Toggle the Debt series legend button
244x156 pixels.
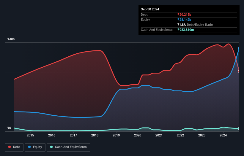tap(14, 147)
